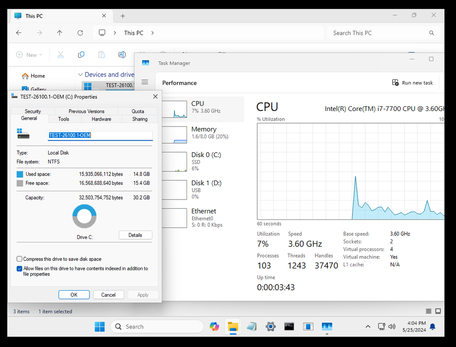Launch Copilot from the taskbar

tap(214, 327)
